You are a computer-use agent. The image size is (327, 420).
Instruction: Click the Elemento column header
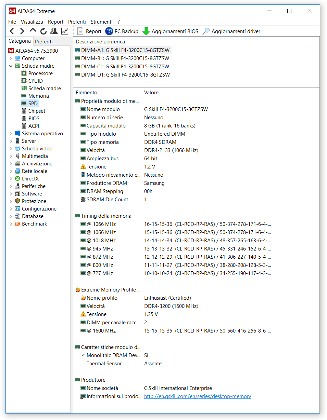pos(108,93)
